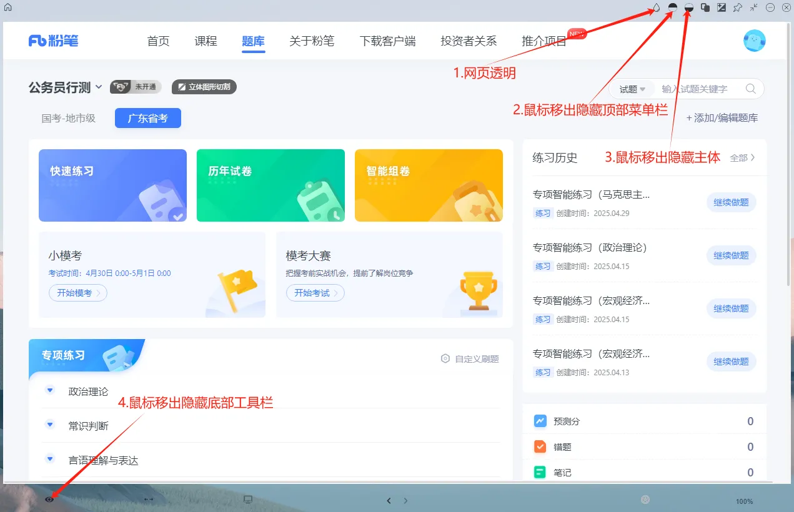Screen dimensions: 794x512
Task: Click 全部 to view all practice history
Action: point(741,158)
